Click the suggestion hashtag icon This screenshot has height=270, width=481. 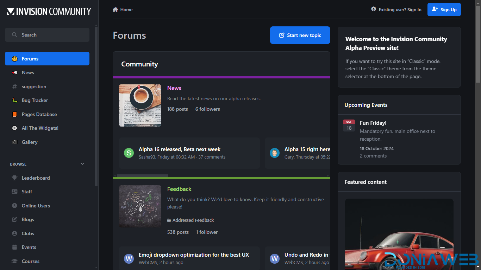click(x=14, y=86)
